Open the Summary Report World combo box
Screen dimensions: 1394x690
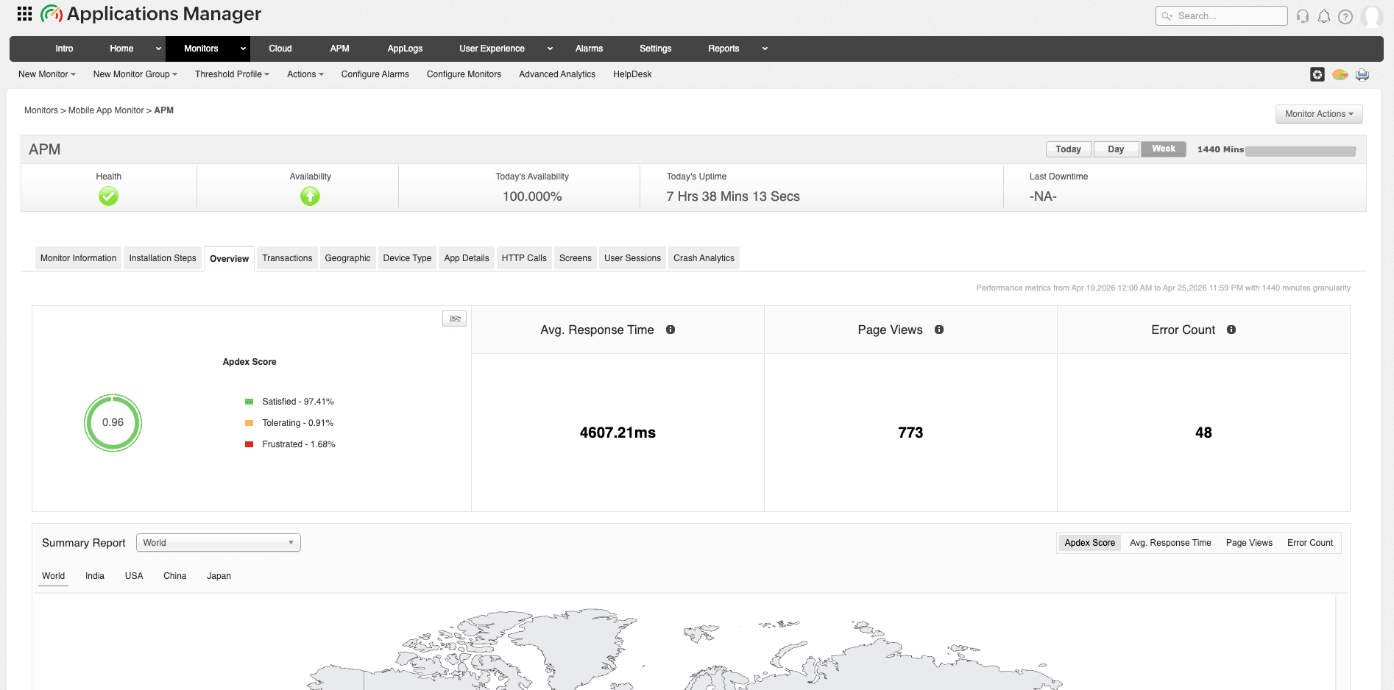[219, 543]
